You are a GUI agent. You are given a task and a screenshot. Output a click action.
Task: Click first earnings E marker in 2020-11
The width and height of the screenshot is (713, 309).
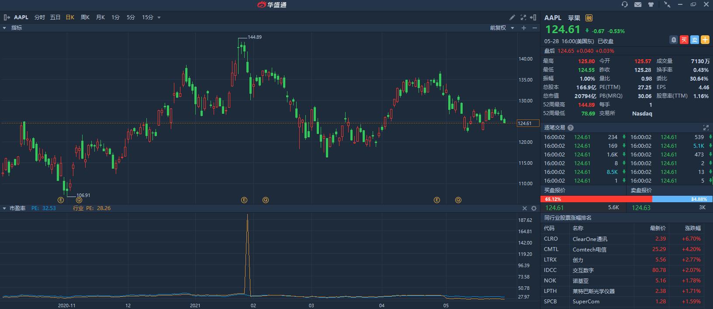click(x=61, y=200)
